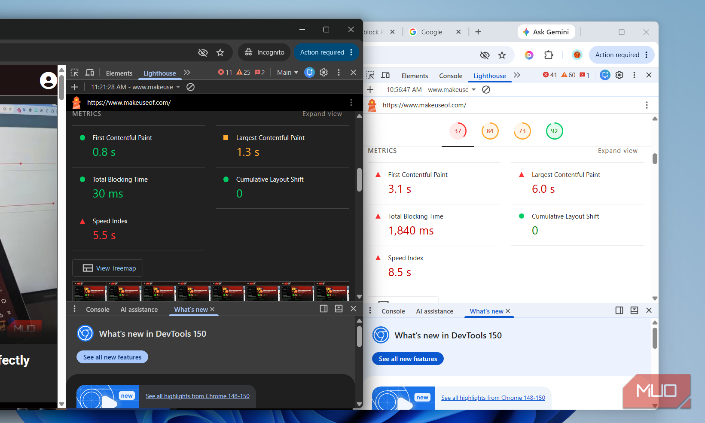Select Google tab in right Chrome window

coord(432,32)
